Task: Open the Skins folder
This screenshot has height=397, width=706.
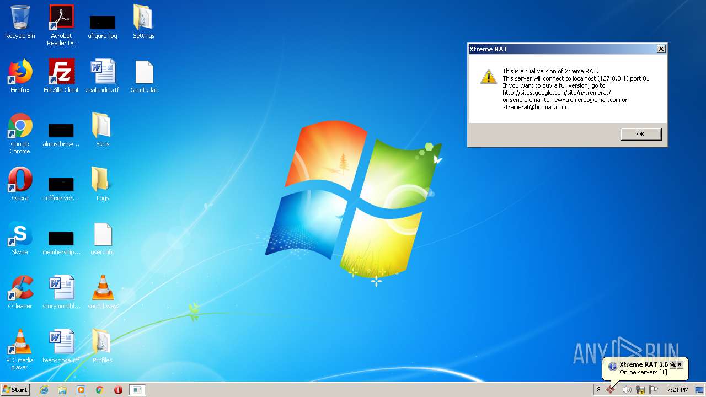Action: (103, 130)
